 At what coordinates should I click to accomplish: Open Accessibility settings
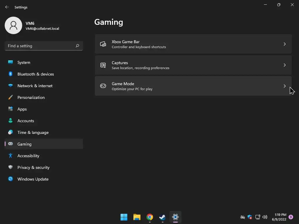(x=44, y=156)
